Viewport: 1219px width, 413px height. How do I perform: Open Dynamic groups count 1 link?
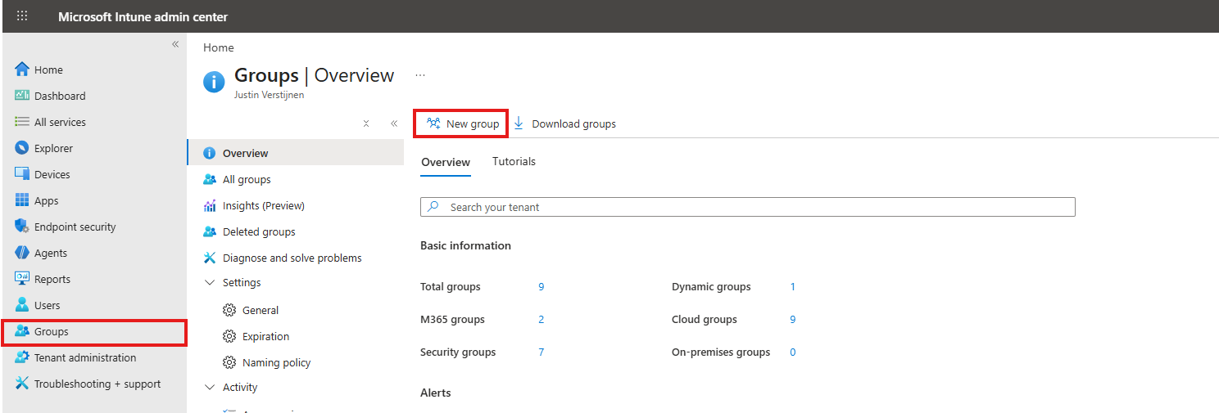[793, 286]
